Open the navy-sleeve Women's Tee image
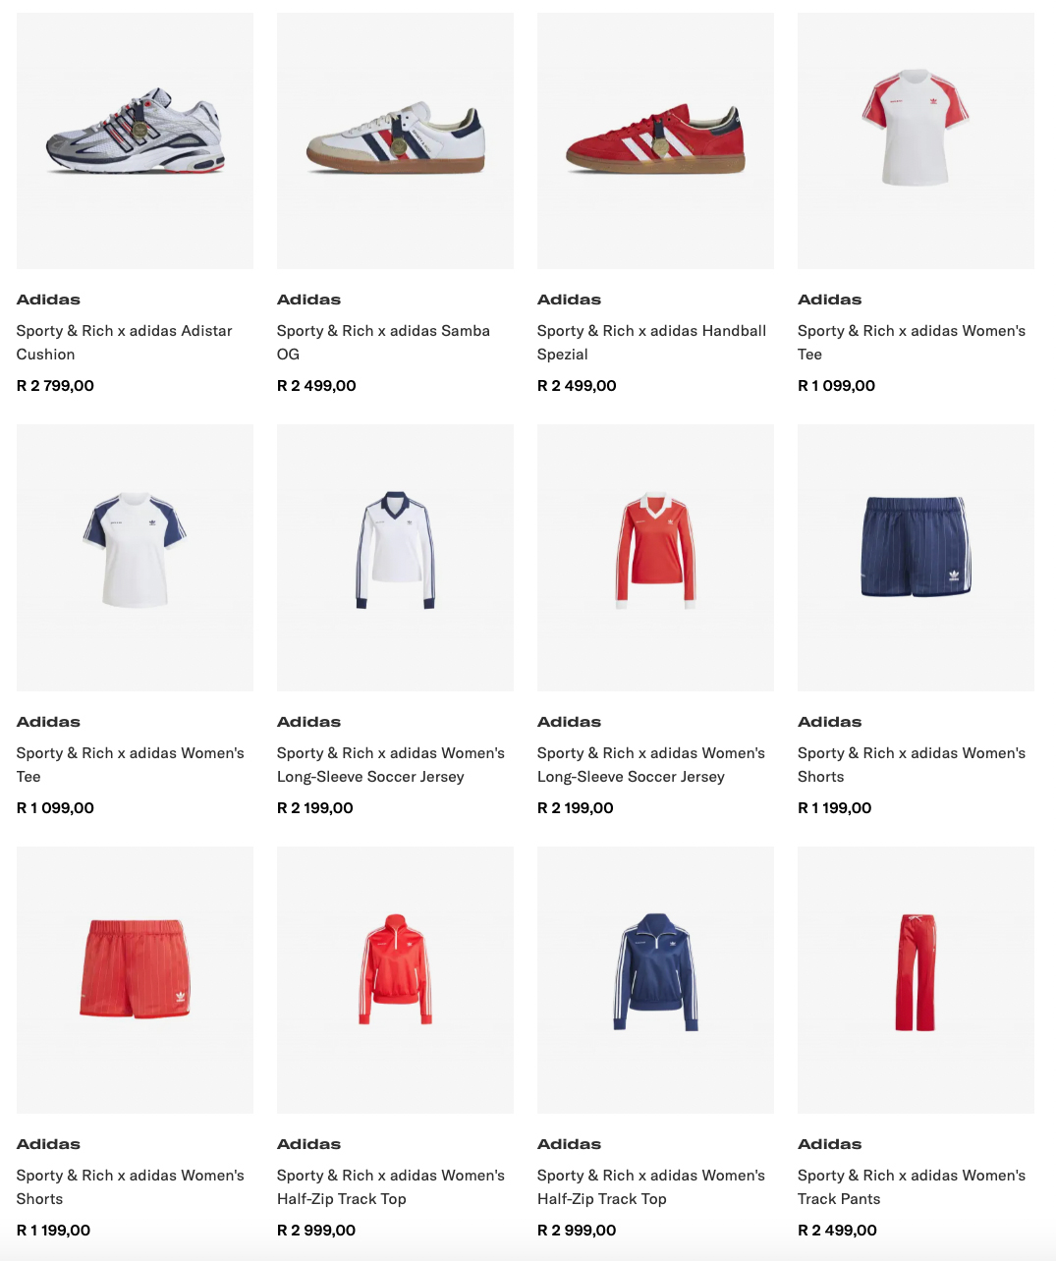Viewport: 1056px width, 1261px height. click(x=135, y=558)
